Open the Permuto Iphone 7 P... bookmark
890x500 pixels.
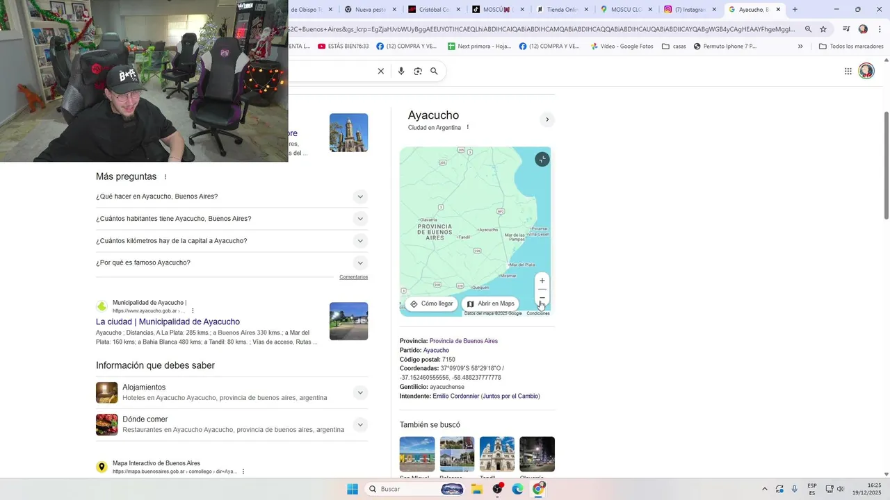[x=725, y=47]
